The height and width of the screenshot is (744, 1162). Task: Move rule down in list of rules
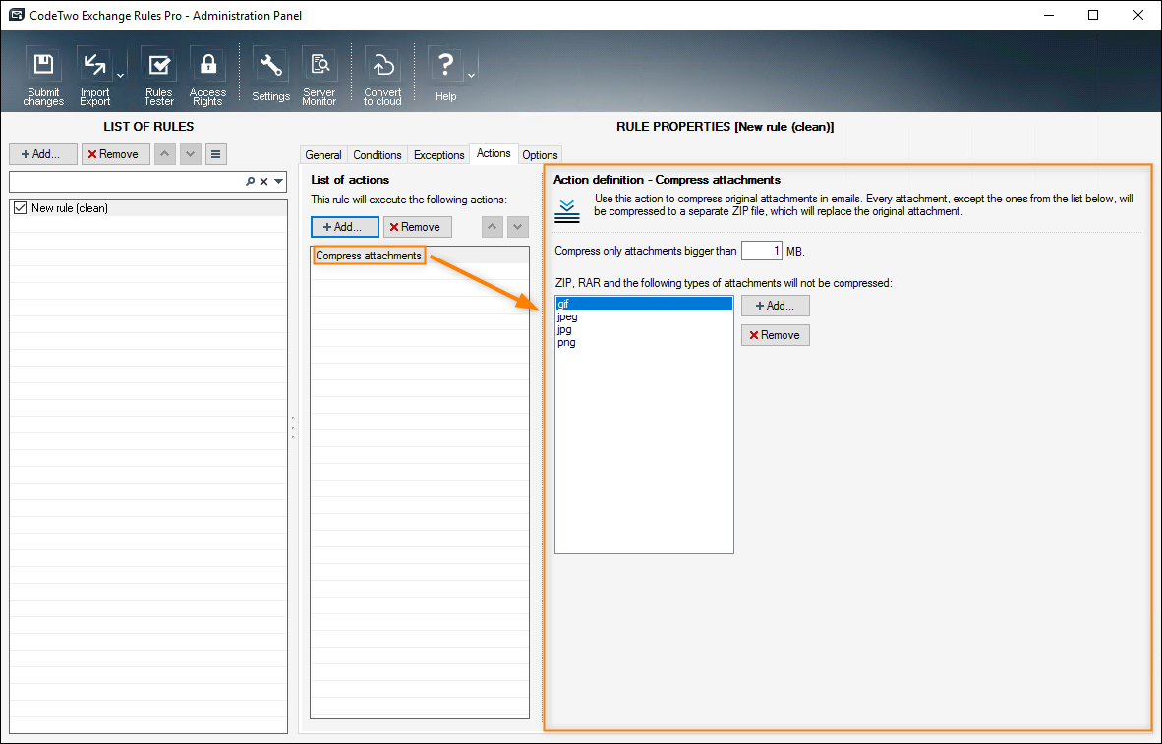pos(191,154)
